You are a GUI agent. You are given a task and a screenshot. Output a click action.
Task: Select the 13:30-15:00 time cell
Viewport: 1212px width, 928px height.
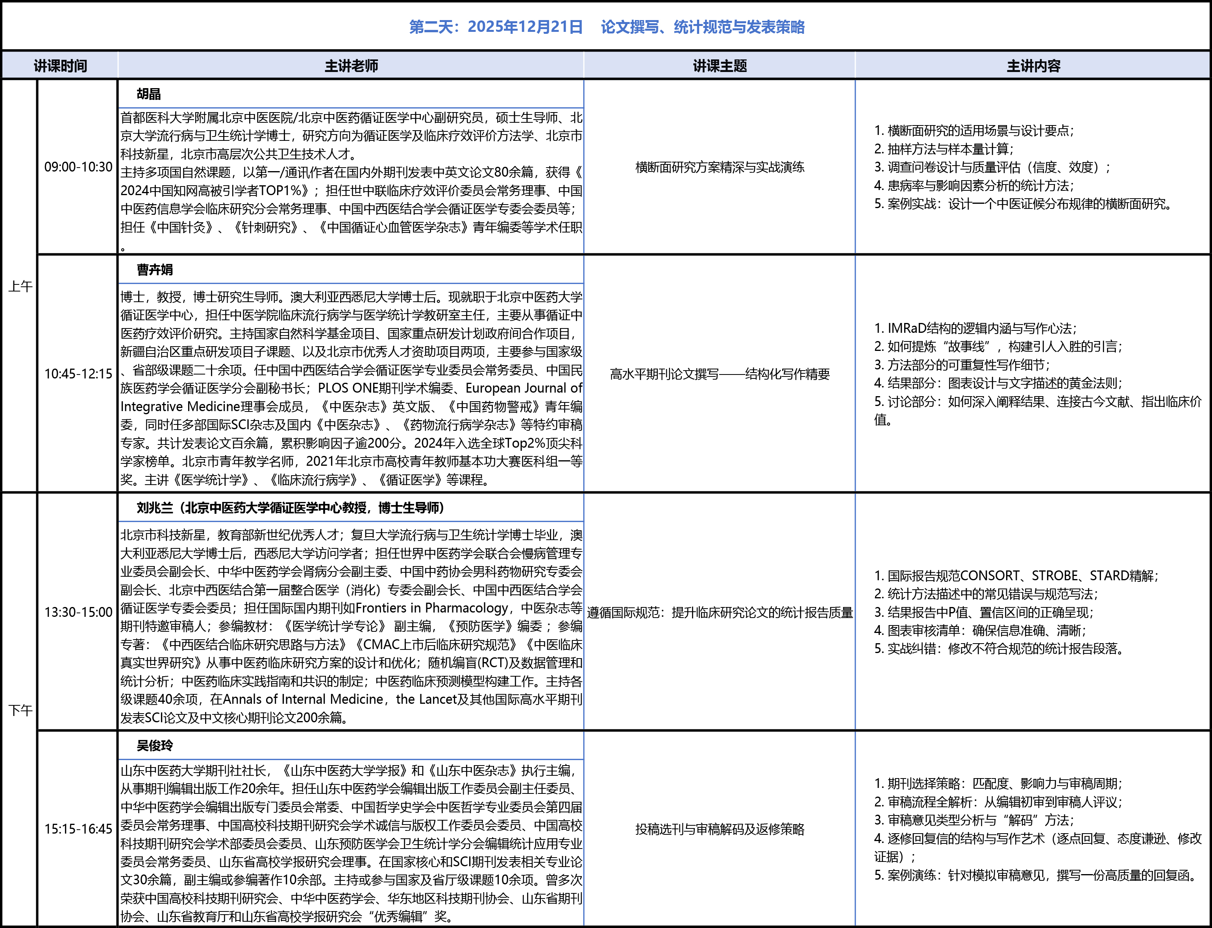point(78,612)
